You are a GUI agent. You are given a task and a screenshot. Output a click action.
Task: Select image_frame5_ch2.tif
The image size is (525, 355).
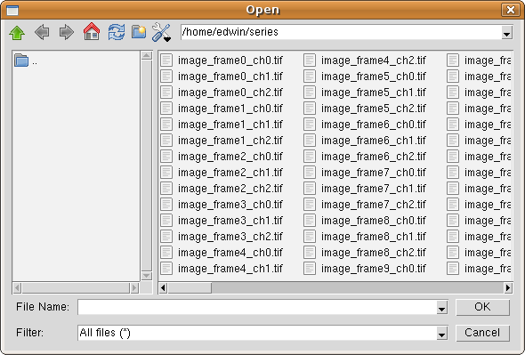click(374, 109)
